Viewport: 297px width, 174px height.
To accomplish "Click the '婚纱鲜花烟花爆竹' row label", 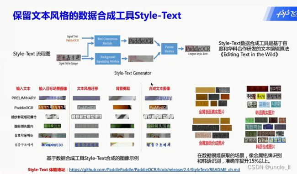I will 24,117.
